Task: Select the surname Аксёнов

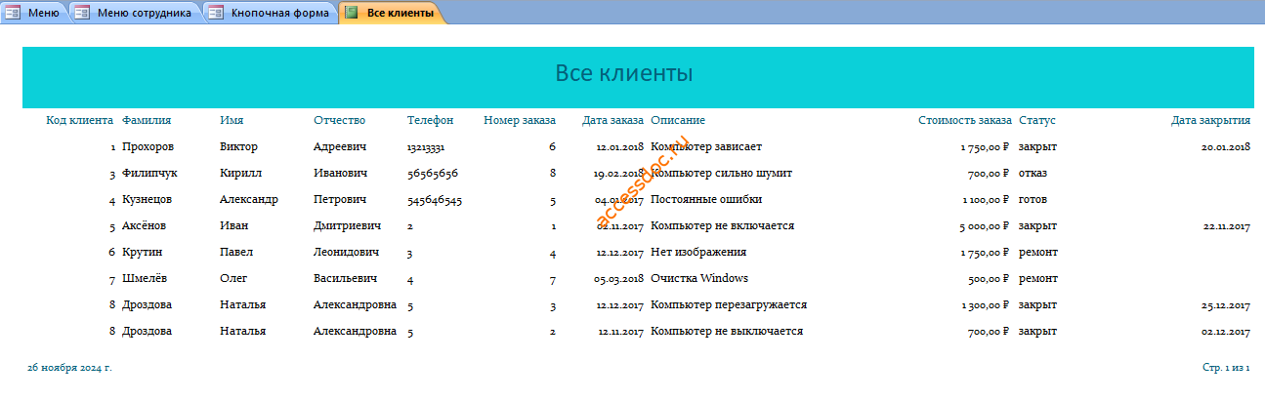Action: pos(144,225)
